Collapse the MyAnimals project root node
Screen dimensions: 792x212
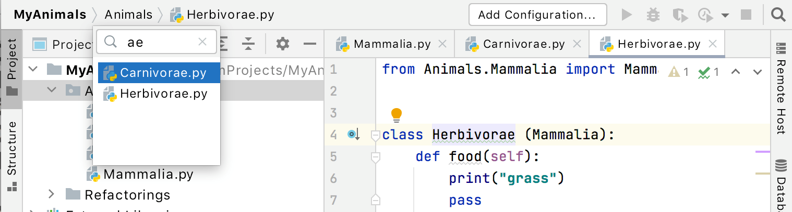pos(33,69)
